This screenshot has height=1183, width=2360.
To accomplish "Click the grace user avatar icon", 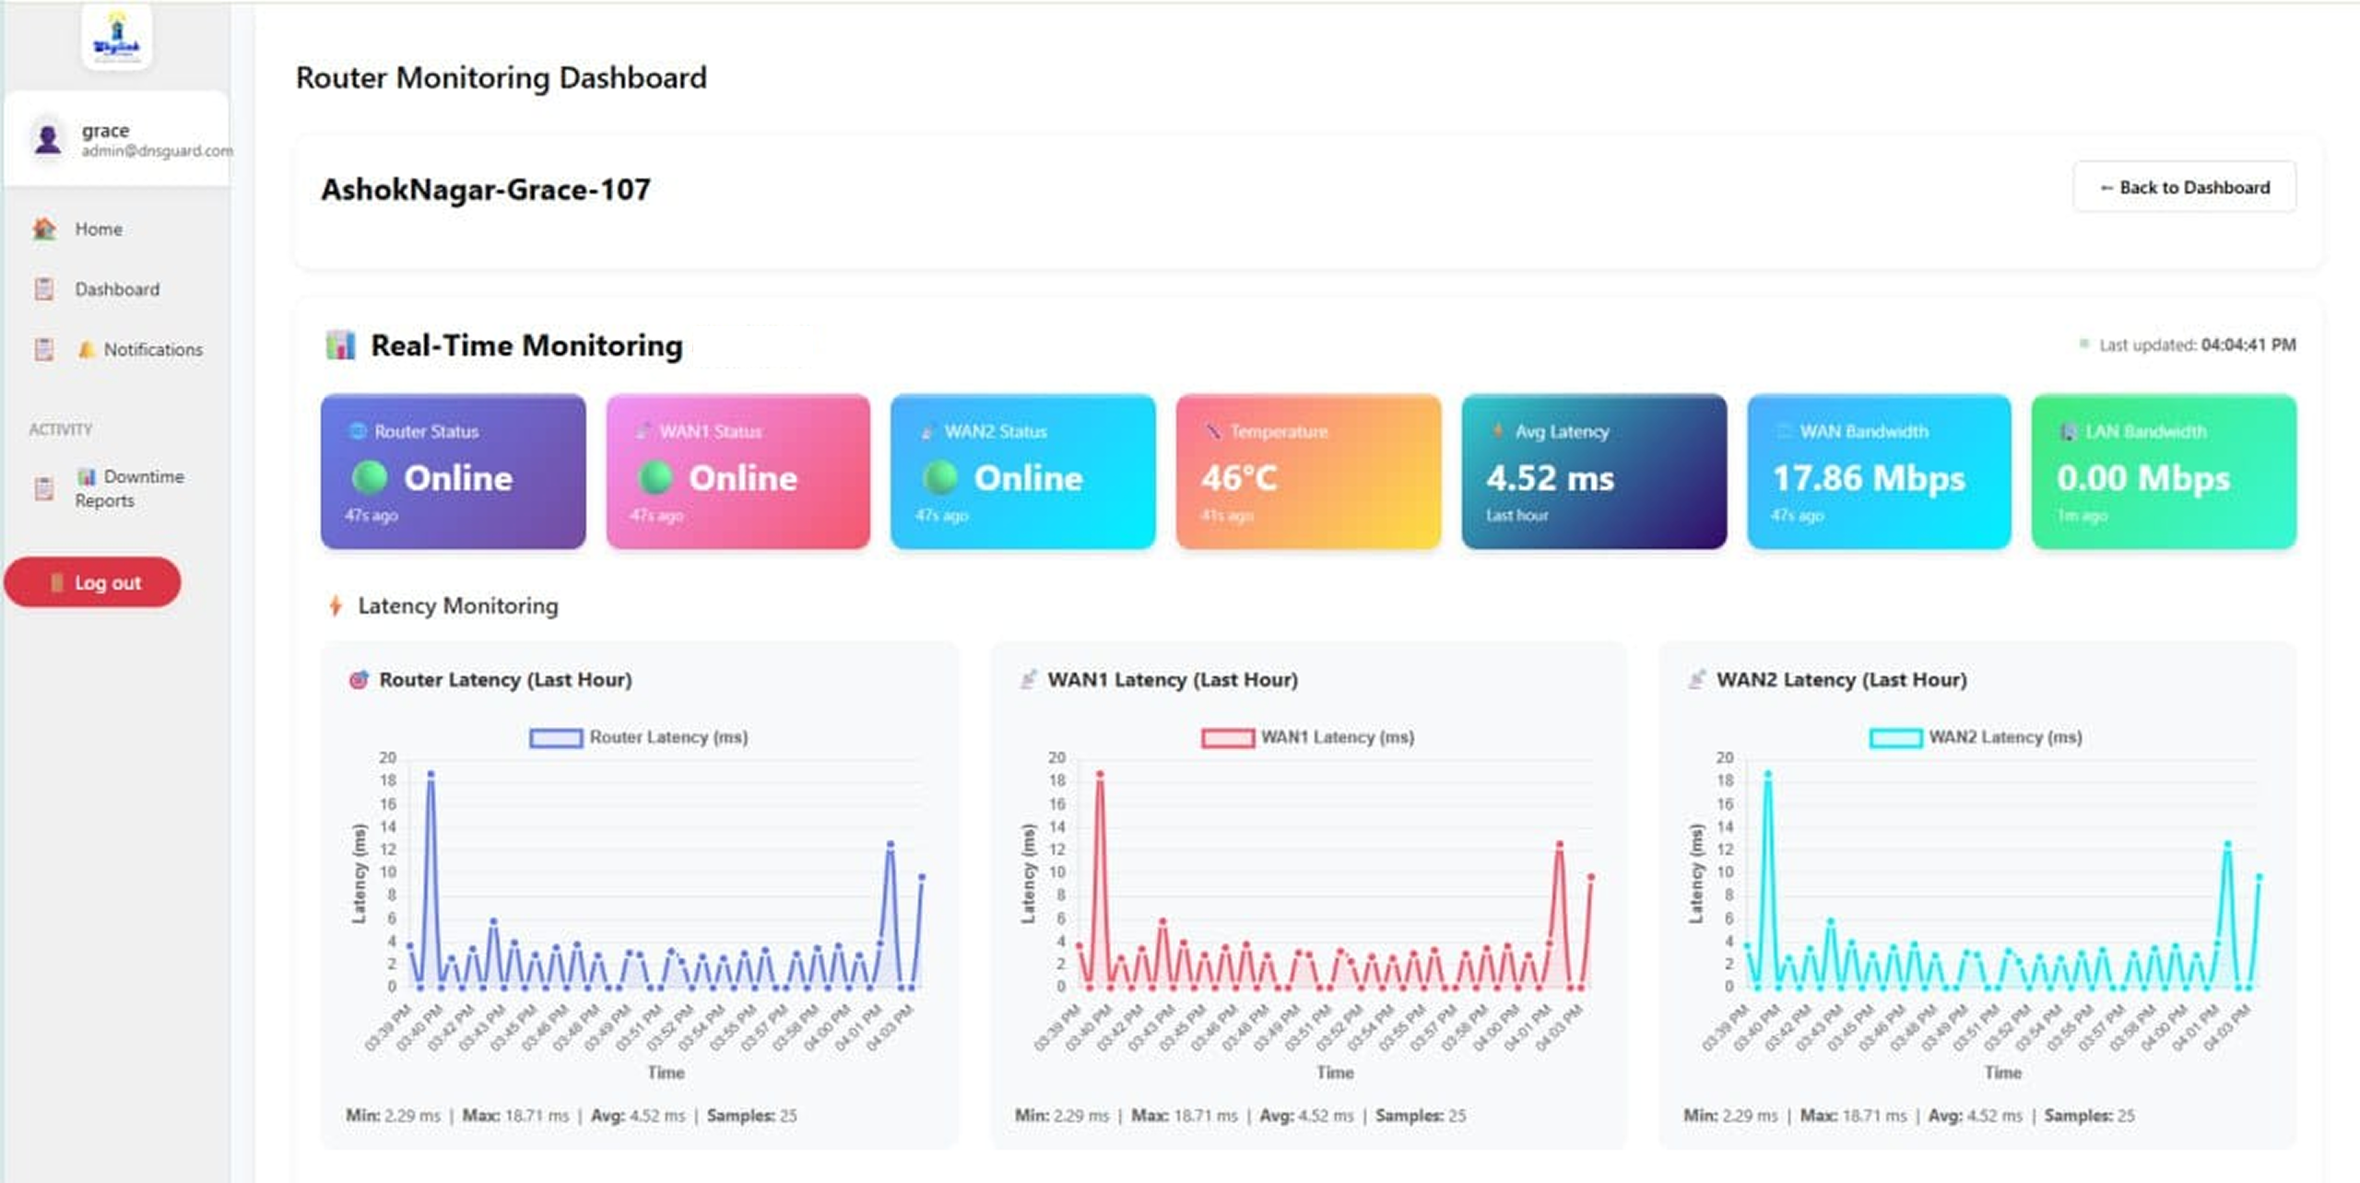I will tap(47, 139).
